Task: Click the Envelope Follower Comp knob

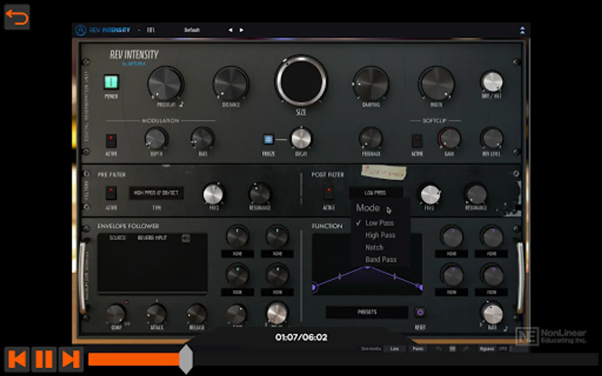Action: click(116, 314)
